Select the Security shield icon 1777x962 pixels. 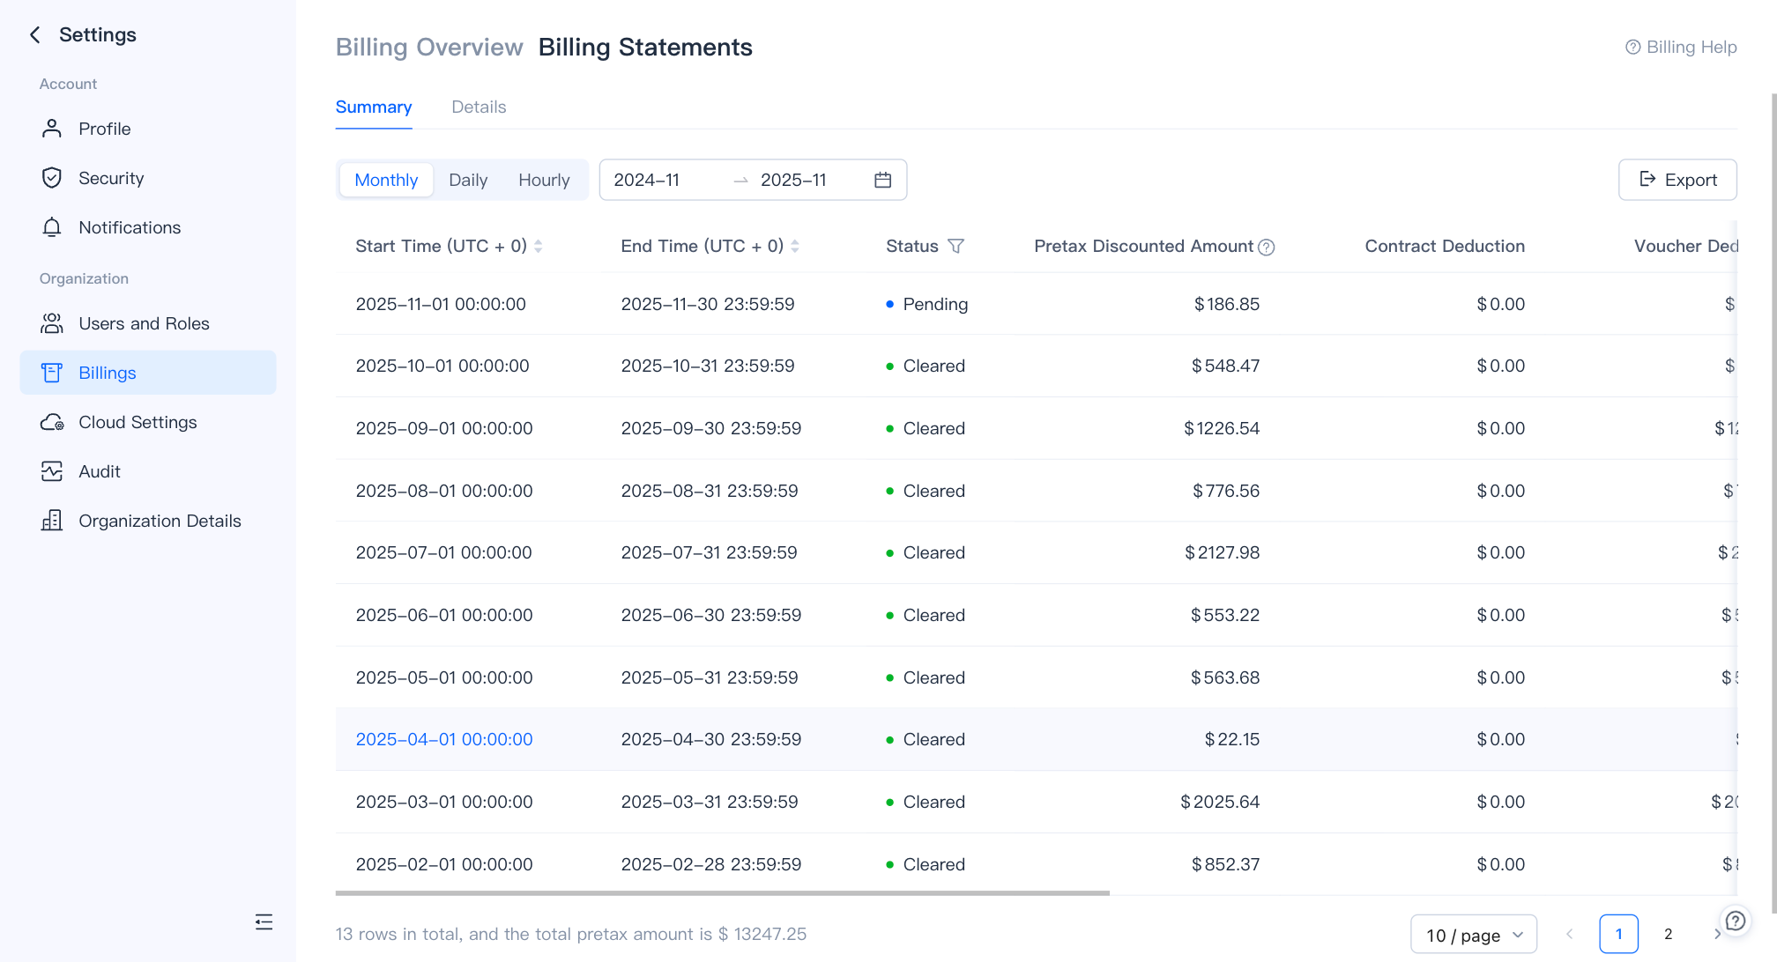pyautogui.click(x=51, y=178)
